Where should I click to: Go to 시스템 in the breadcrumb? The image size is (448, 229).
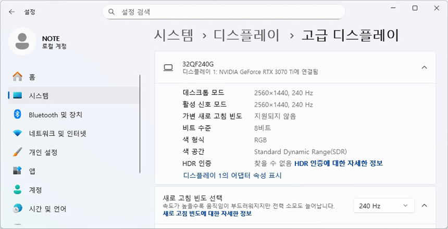173,35
